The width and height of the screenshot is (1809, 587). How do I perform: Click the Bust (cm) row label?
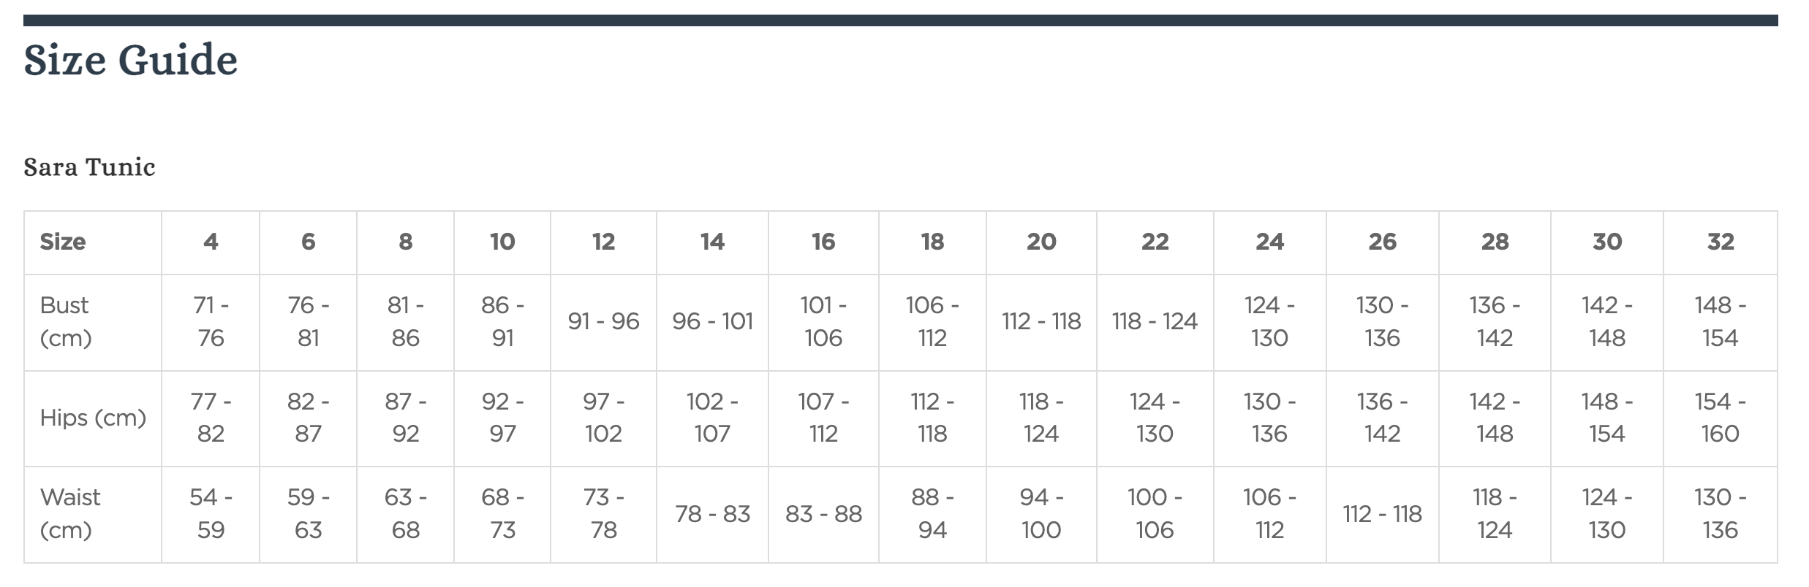tap(65, 321)
